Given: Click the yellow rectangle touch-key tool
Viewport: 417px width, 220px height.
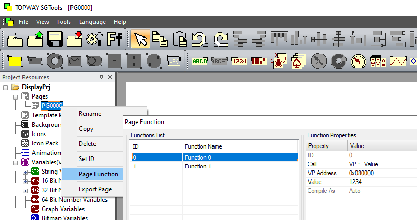Looking at the screenshot, I should [x=15, y=61].
